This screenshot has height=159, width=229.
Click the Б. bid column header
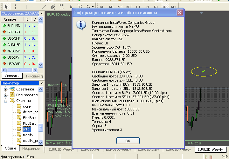(27, 19)
